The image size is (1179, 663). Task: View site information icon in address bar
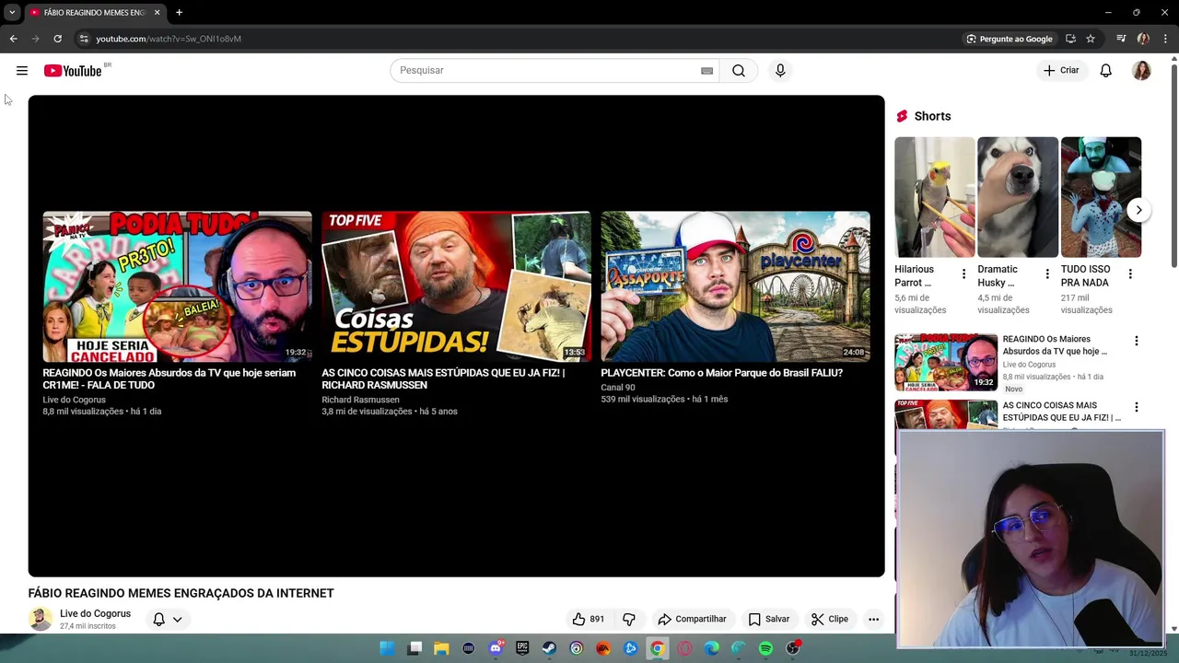tap(83, 39)
